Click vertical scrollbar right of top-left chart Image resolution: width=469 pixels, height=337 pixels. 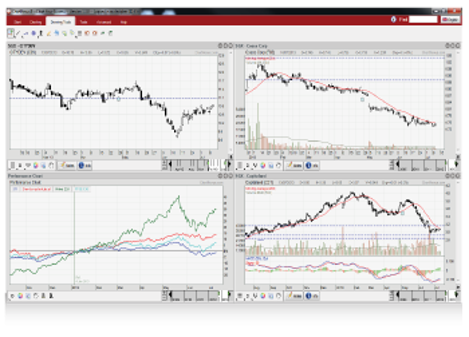point(231,102)
